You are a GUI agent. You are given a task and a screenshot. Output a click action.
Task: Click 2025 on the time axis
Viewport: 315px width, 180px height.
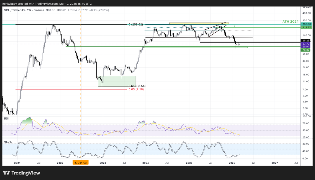(189, 163)
